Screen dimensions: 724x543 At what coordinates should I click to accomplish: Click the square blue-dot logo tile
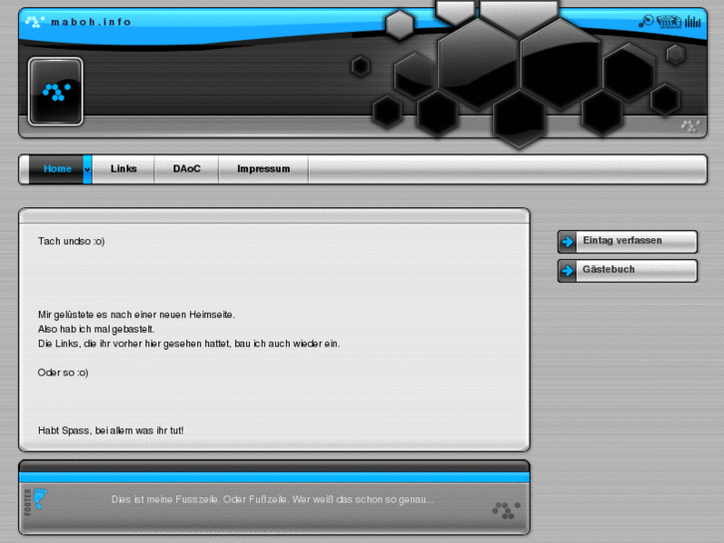pos(56,91)
